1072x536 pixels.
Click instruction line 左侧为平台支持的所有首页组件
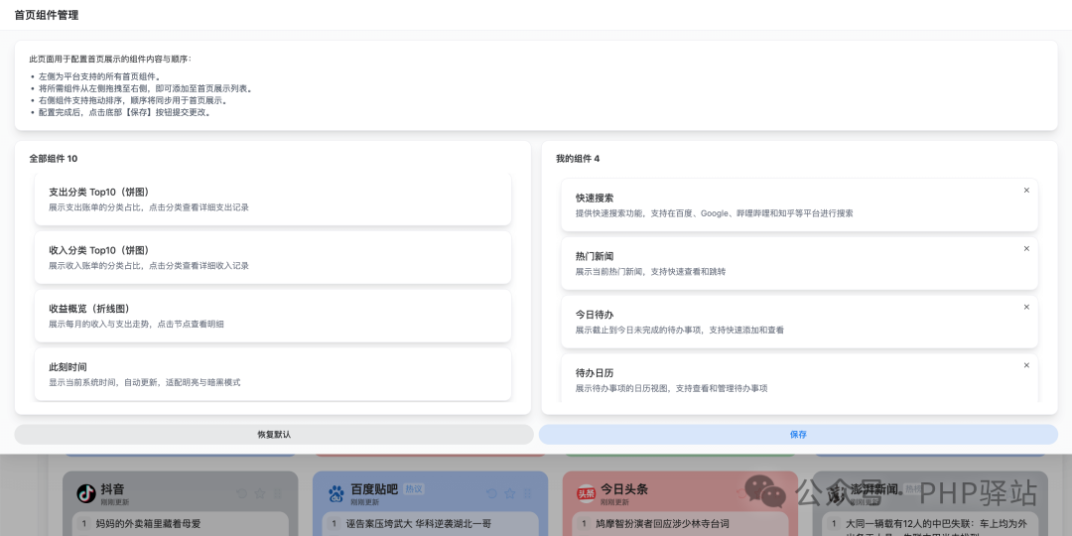click(x=100, y=77)
